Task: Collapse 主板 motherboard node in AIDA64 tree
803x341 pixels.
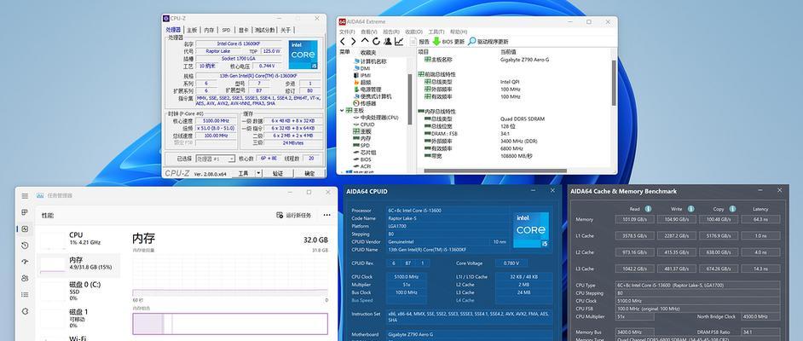Action: click(x=342, y=110)
